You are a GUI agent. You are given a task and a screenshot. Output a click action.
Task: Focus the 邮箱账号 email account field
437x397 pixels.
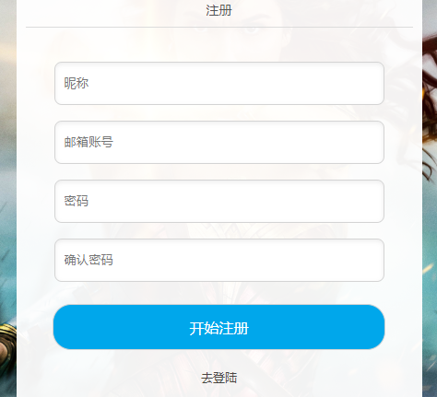pyautogui.click(x=219, y=142)
